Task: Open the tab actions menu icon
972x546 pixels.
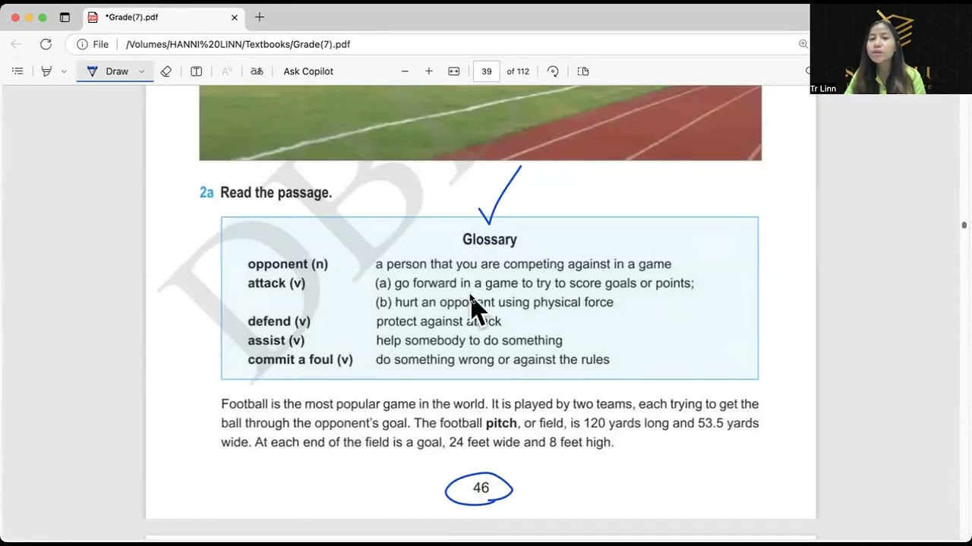Action: click(x=65, y=17)
